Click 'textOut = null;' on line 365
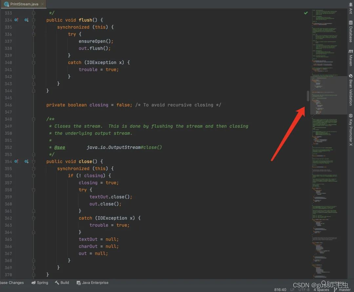This screenshot has width=354, height=292. click(x=99, y=239)
